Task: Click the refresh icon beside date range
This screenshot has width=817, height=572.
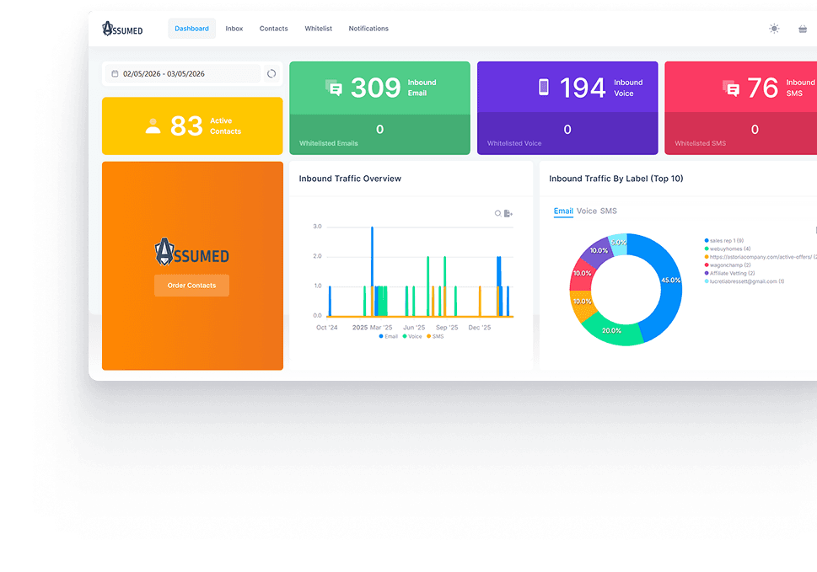Action: [271, 73]
